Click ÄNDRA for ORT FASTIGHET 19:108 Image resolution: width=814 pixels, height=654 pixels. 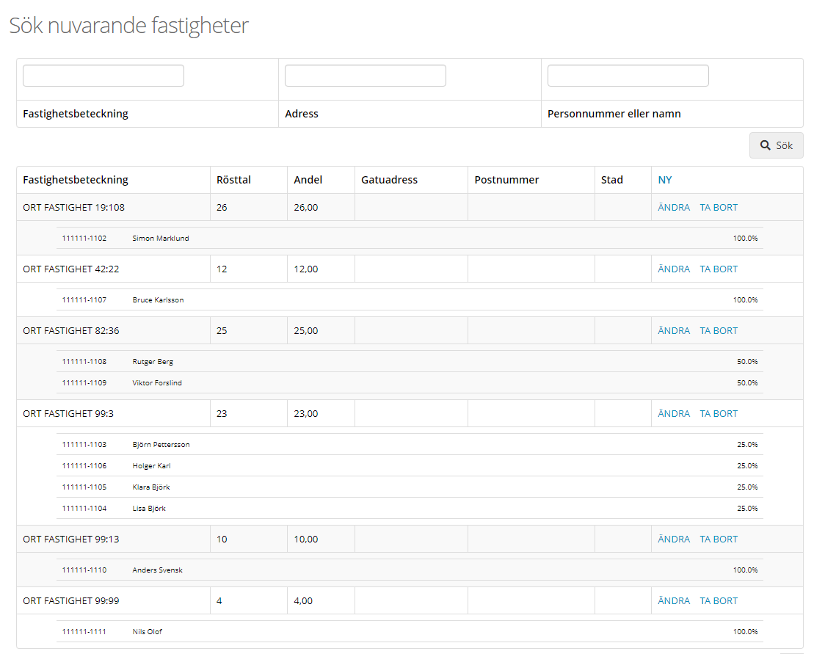(x=674, y=207)
